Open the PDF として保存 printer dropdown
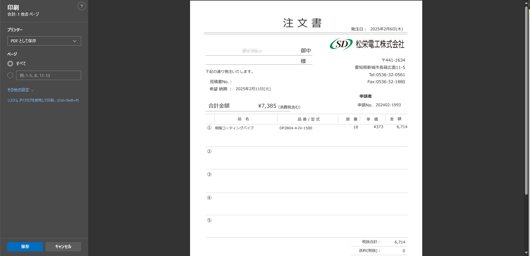Image resolution: width=530 pixels, height=256 pixels. tap(44, 41)
